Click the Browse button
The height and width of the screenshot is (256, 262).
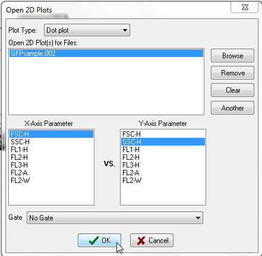click(x=232, y=56)
